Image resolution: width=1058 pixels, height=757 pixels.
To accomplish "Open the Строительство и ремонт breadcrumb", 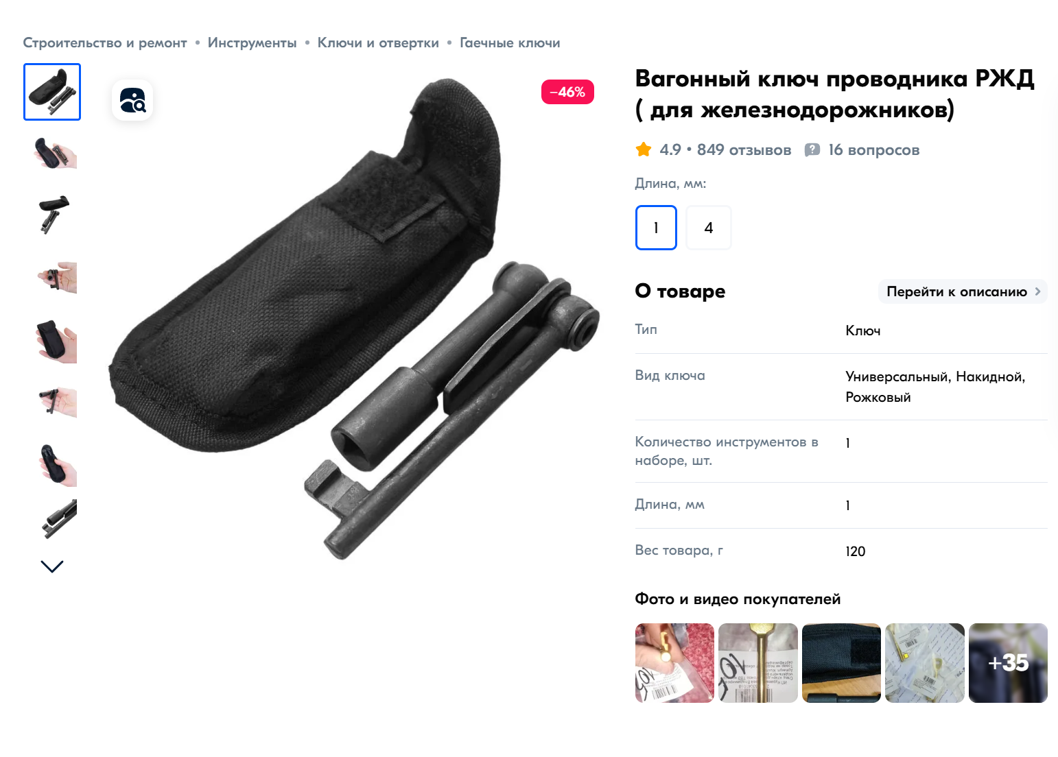I will click(105, 43).
